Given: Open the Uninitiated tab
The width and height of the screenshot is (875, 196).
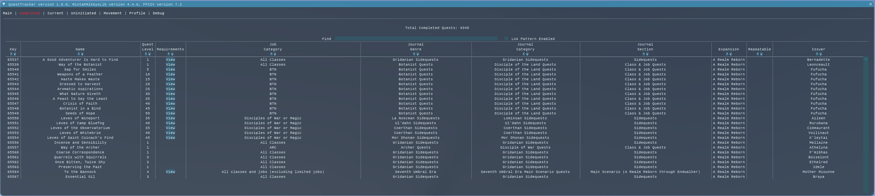Looking at the screenshot, I should (83, 13).
